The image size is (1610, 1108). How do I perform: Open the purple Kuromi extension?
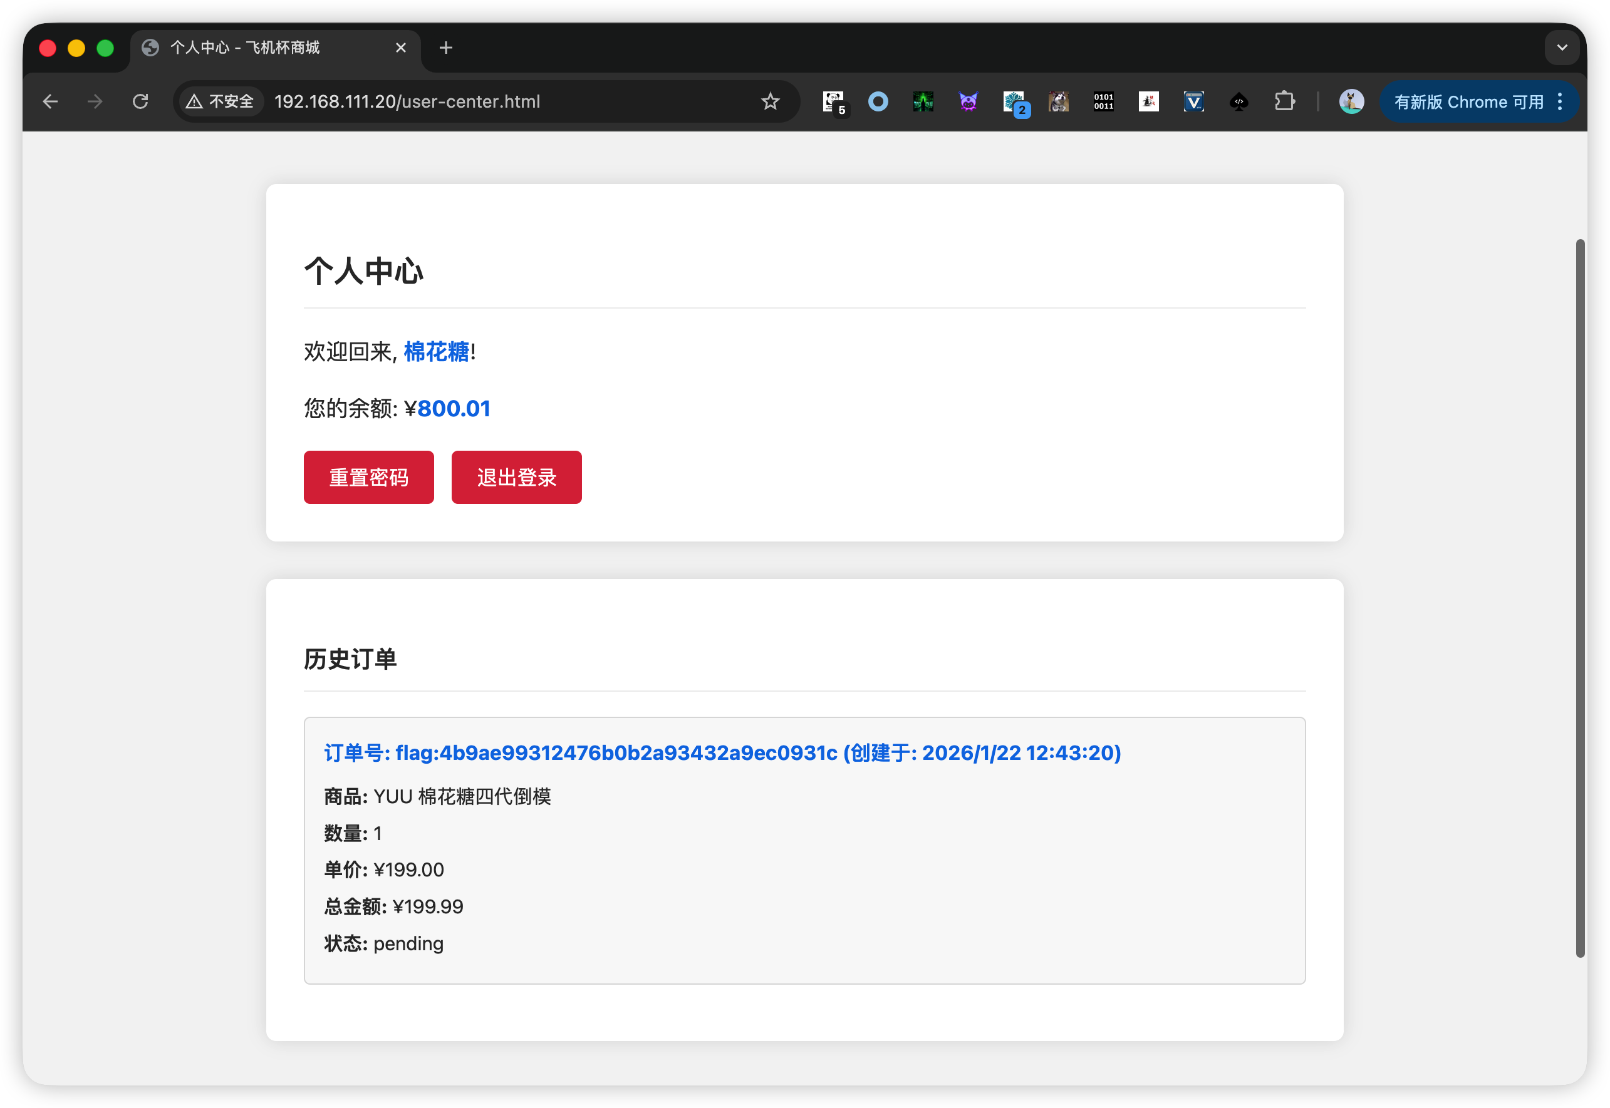[x=969, y=101]
